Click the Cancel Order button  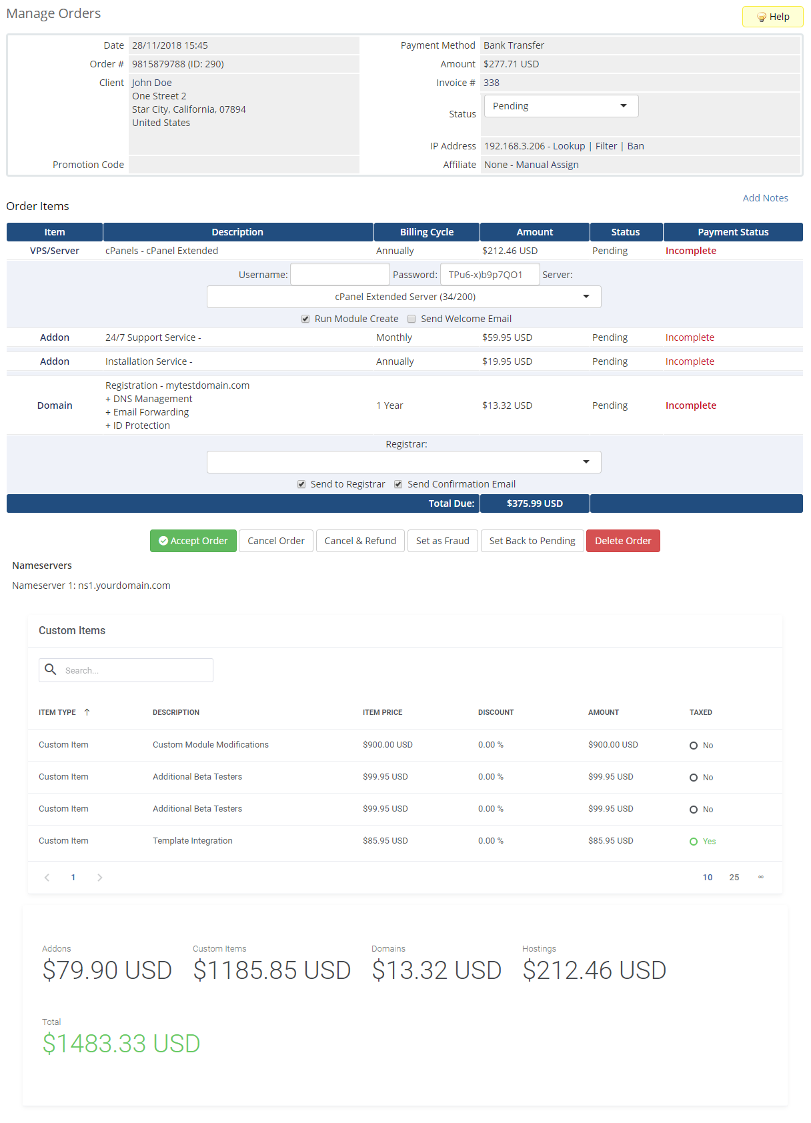pos(276,541)
